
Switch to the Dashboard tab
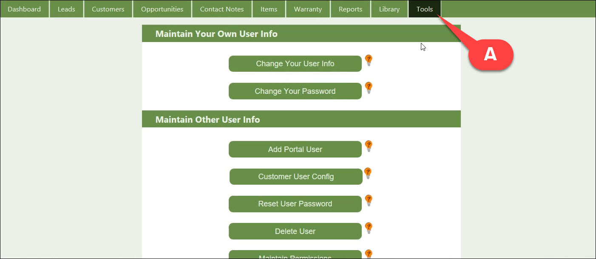pos(24,9)
